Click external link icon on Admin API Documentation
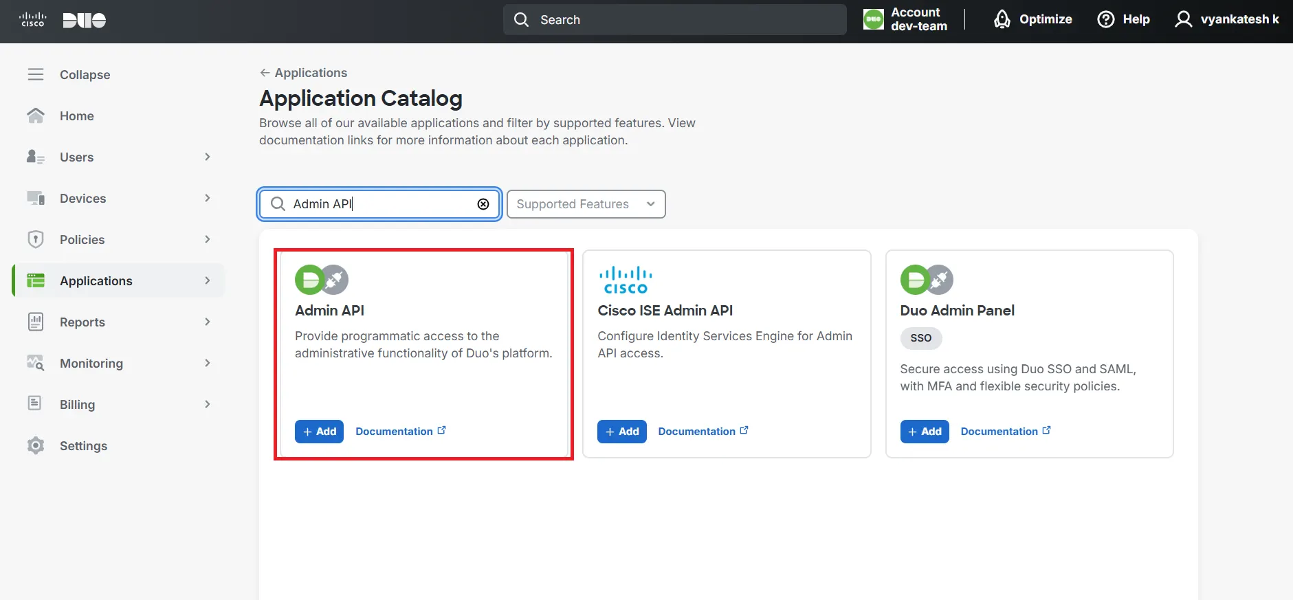The width and height of the screenshot is (1293, 600). (x=441, y=430)
